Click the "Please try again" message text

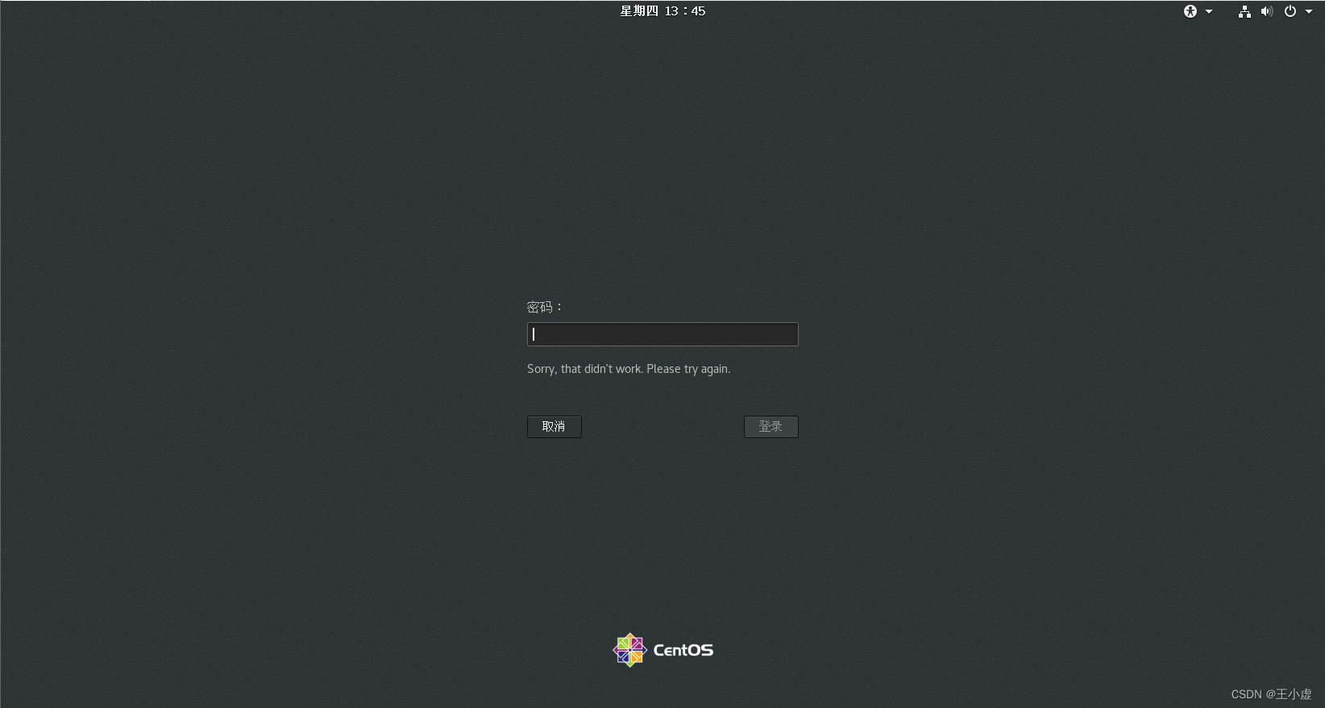(x=688, y=369)
